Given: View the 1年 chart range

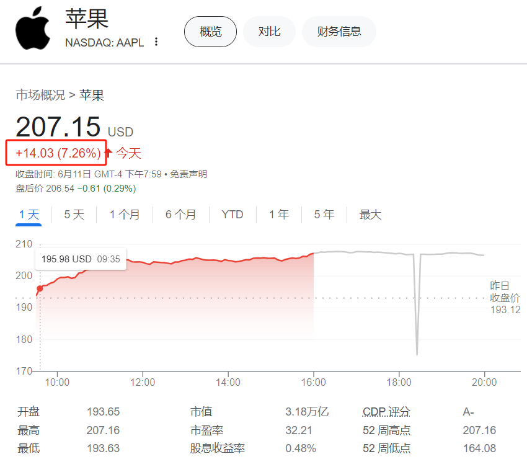Looking at the screenshot, I should point(279,214).
